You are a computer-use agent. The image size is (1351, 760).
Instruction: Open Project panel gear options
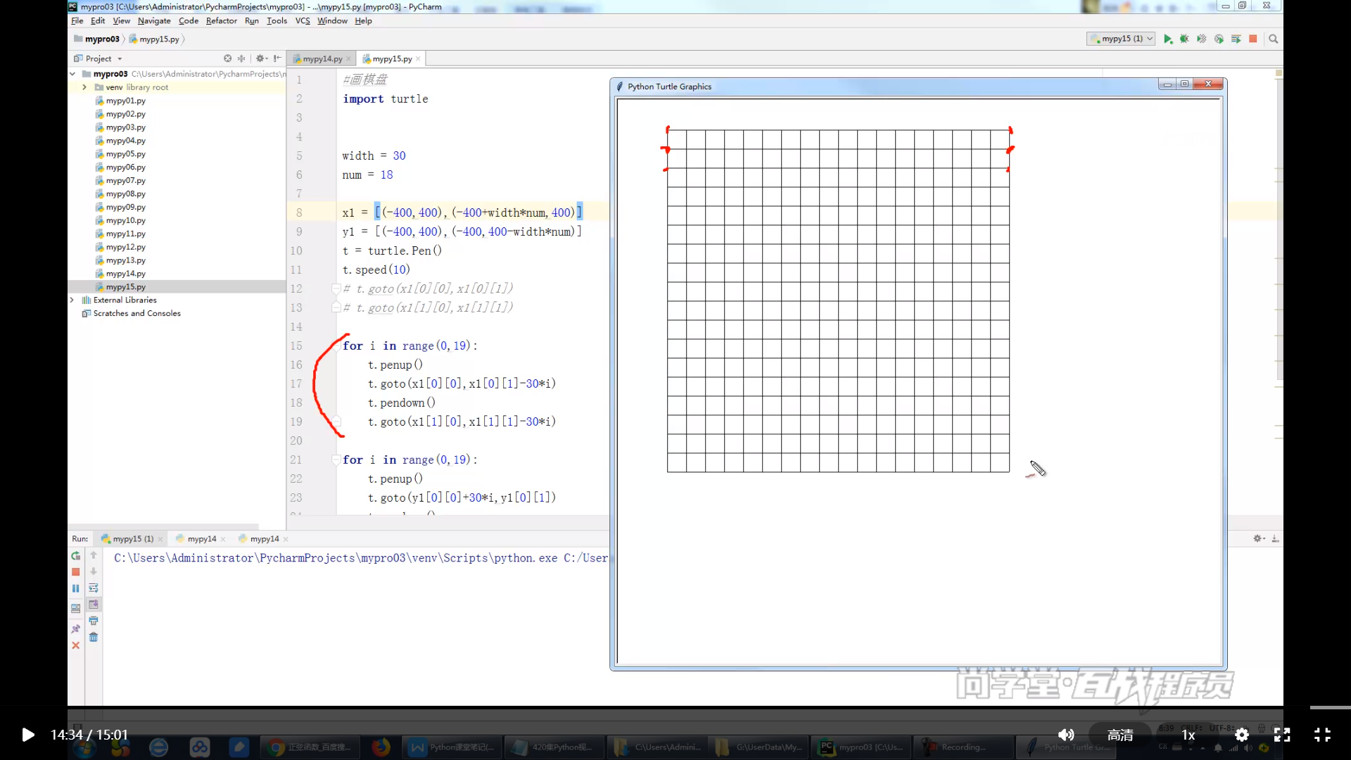[261, 58]
